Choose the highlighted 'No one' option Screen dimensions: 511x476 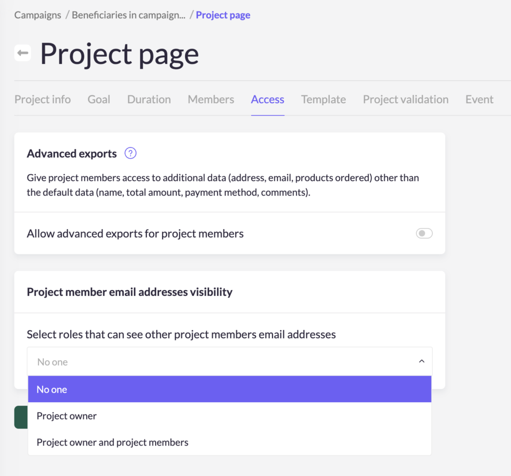[230, 389]
